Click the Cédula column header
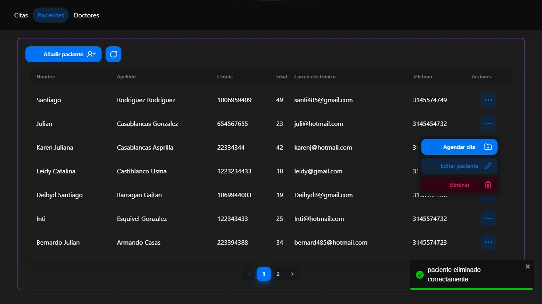This screenshot has width=542, height=304. [225, 77]
